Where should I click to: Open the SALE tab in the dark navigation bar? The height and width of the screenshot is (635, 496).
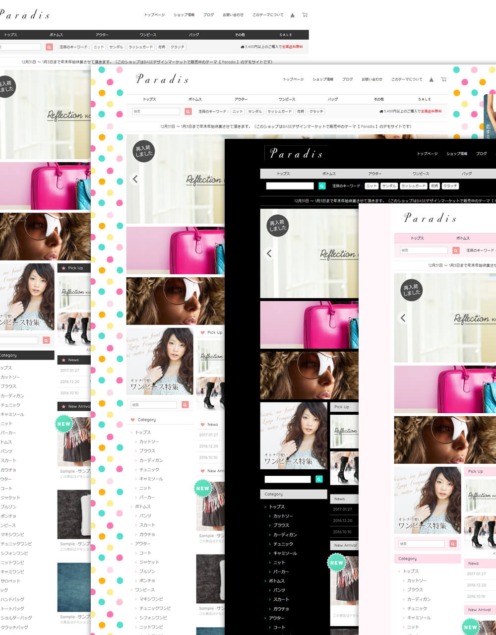[x=286, y=35]
